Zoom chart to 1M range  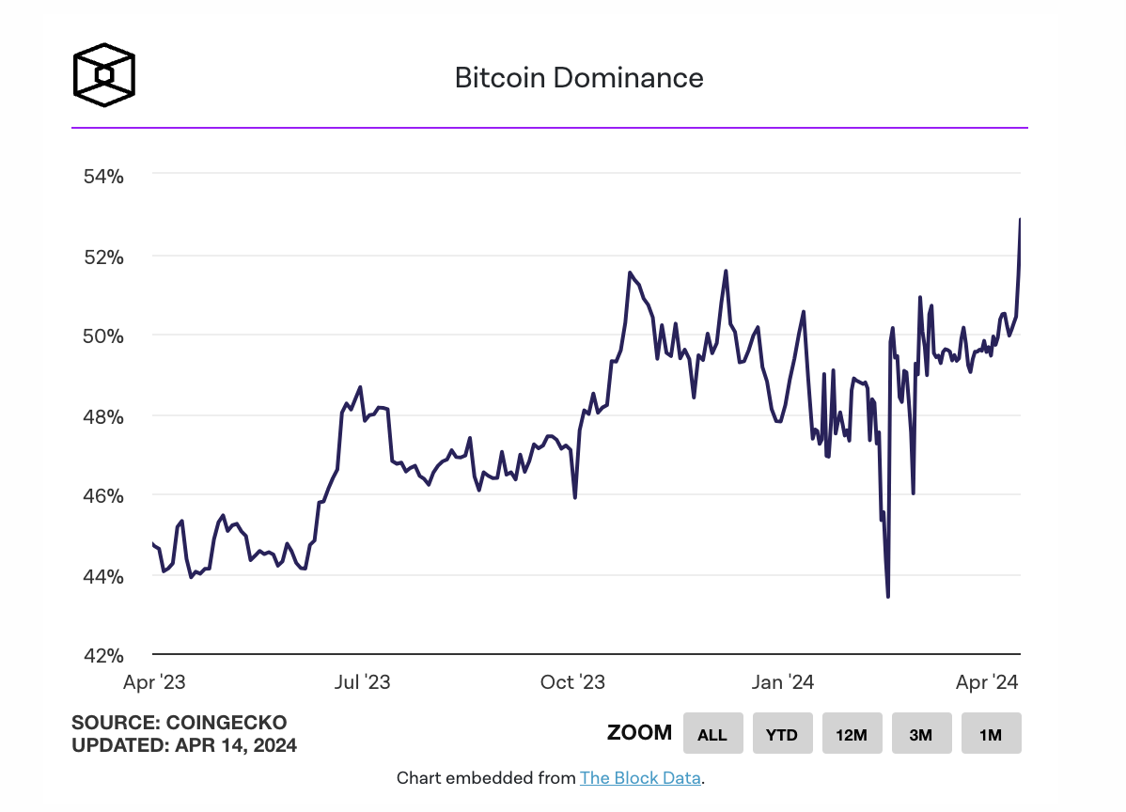991,734
